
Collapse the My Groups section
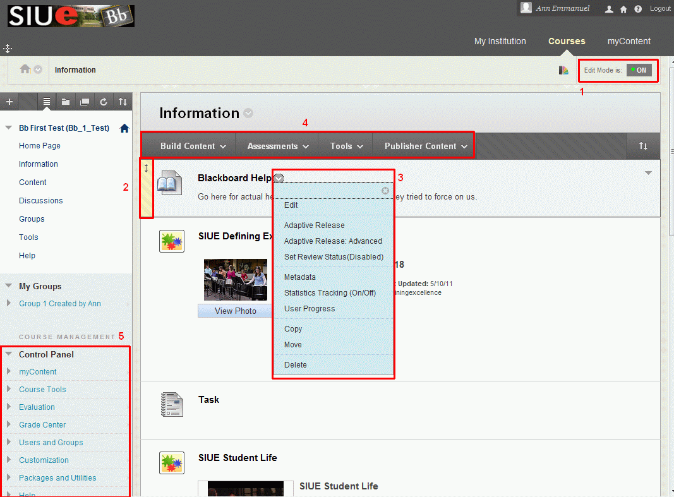pos(9,286)
